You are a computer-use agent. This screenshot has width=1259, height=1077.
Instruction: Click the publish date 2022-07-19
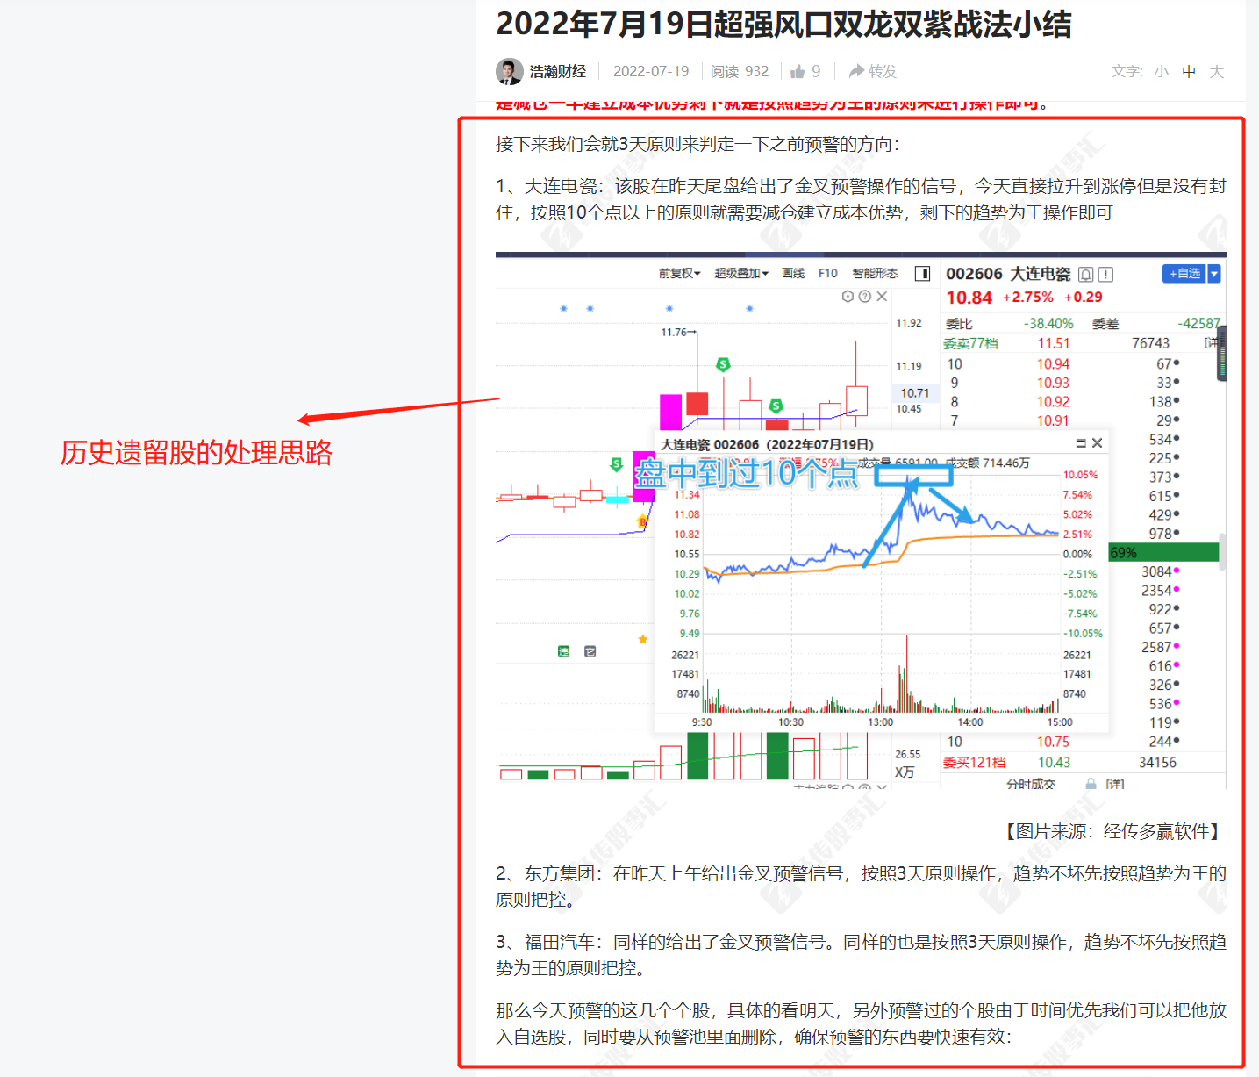(651, 72)
